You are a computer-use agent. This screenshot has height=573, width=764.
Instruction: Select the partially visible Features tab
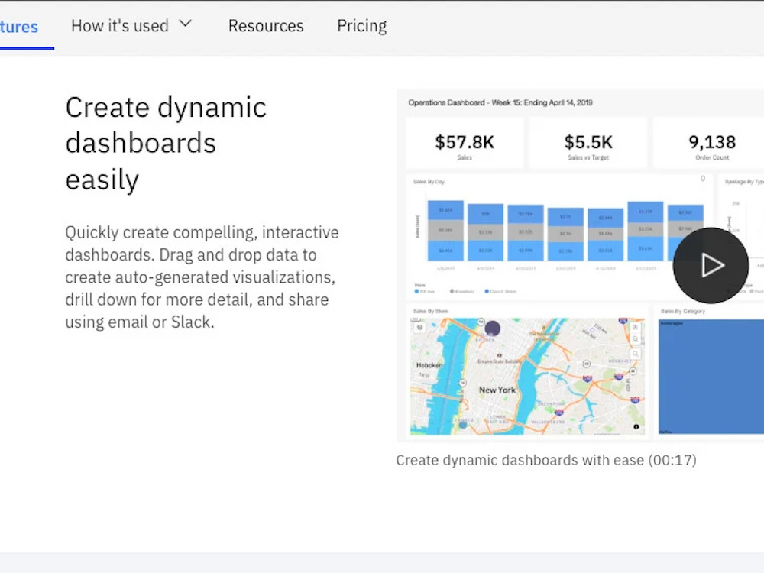pos(19,27)
